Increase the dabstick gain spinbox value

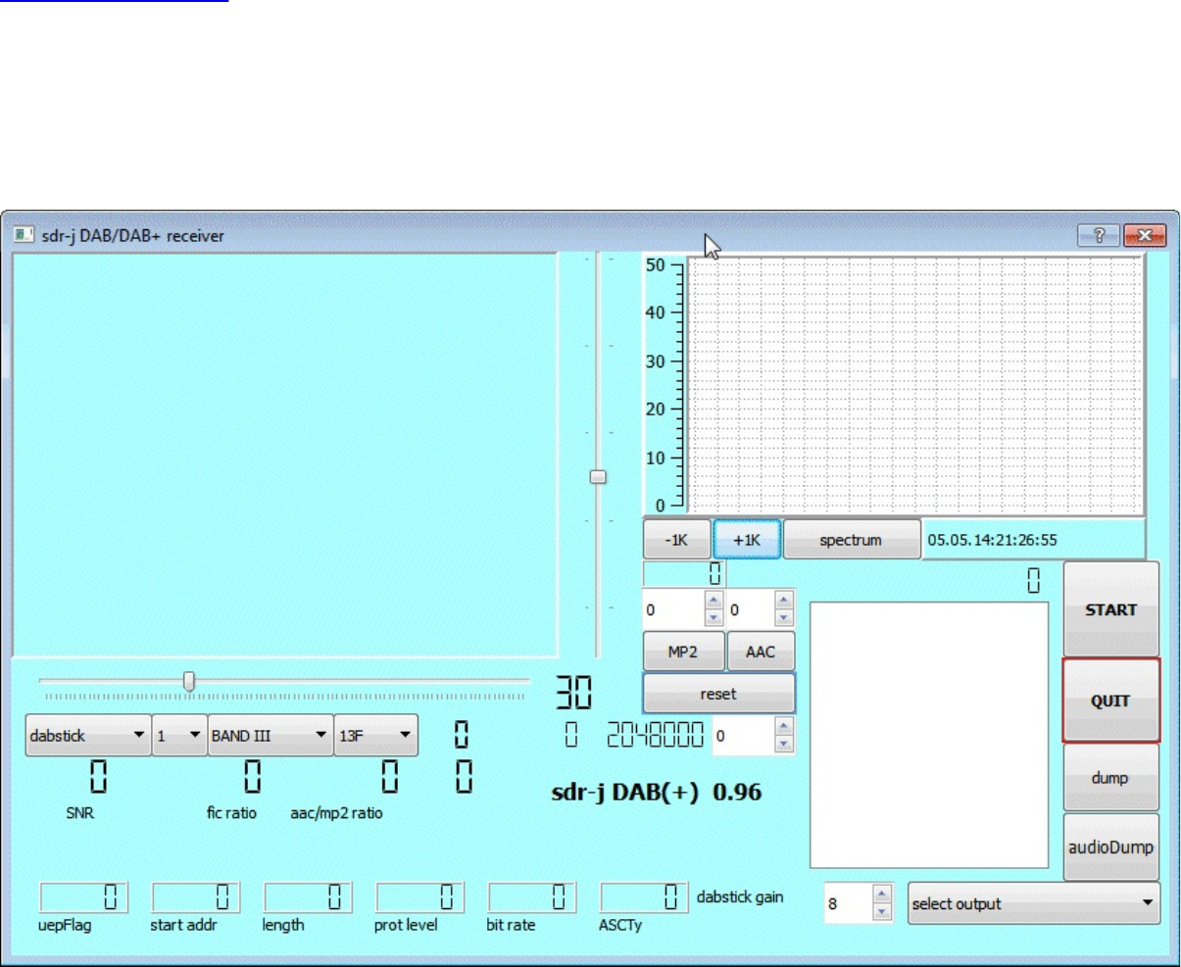[882, 894]
